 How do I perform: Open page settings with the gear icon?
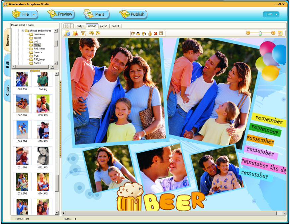click(x=67, y=33)
